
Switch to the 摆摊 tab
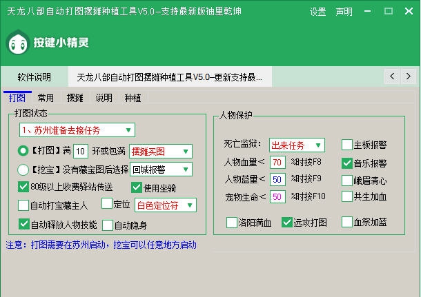coord(75,98)
